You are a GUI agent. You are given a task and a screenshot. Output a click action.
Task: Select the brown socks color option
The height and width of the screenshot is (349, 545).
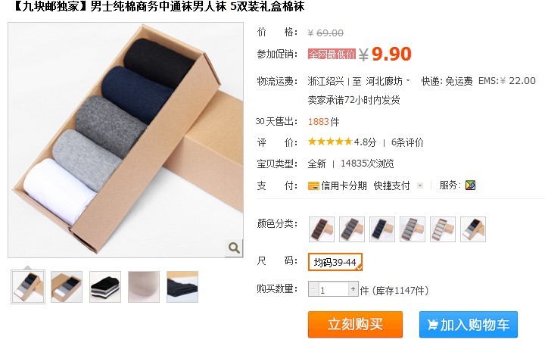click(x=322, y=229)
